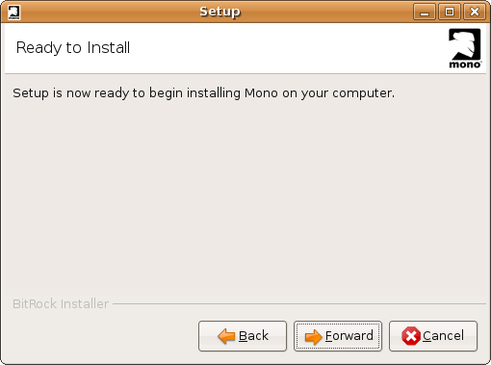Click the orange right arrow icon
491x365 pixels.
tap(313, 337)
